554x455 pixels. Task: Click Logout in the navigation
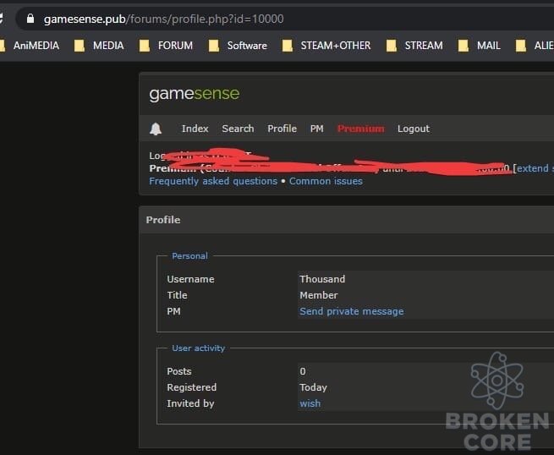[414, 129]
